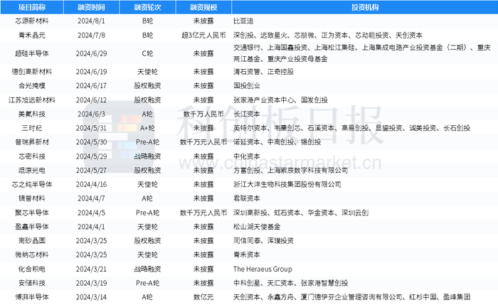
Task: Click the investor cell The Heraeus Group
Action: tap(263, 269)
